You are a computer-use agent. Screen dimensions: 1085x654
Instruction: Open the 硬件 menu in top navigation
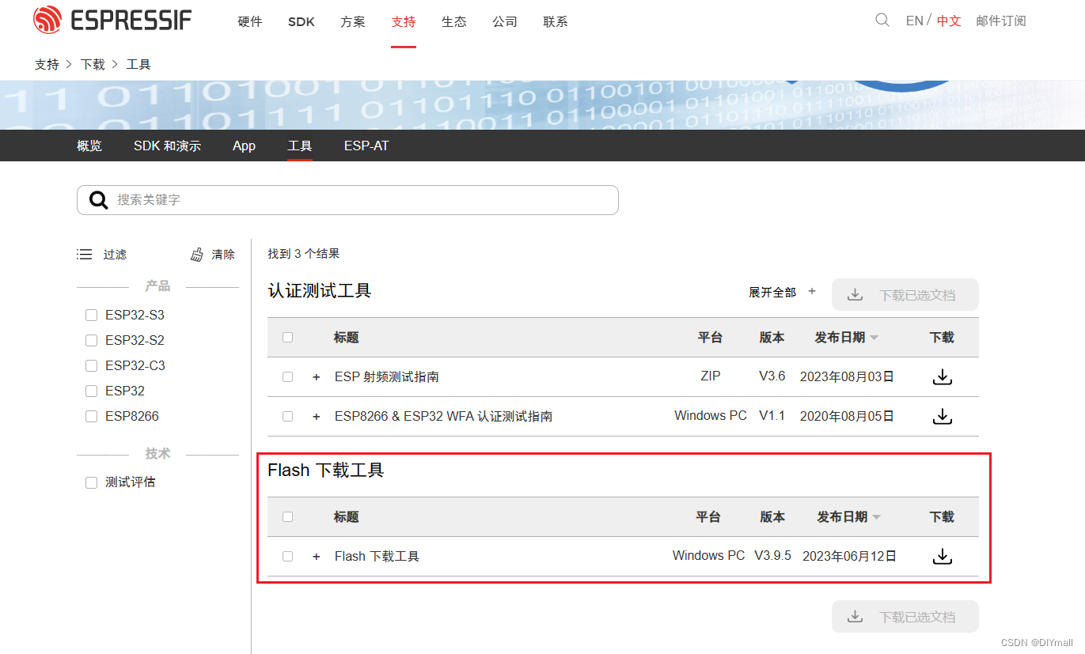coord(249,22)
